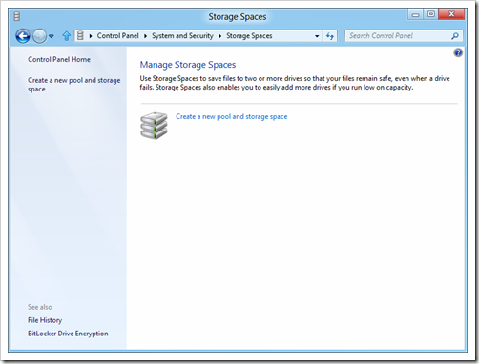The height and width of the screenshot is (364, 479).
Task: Open the address bar history dropdown
Action: (317, 36)
